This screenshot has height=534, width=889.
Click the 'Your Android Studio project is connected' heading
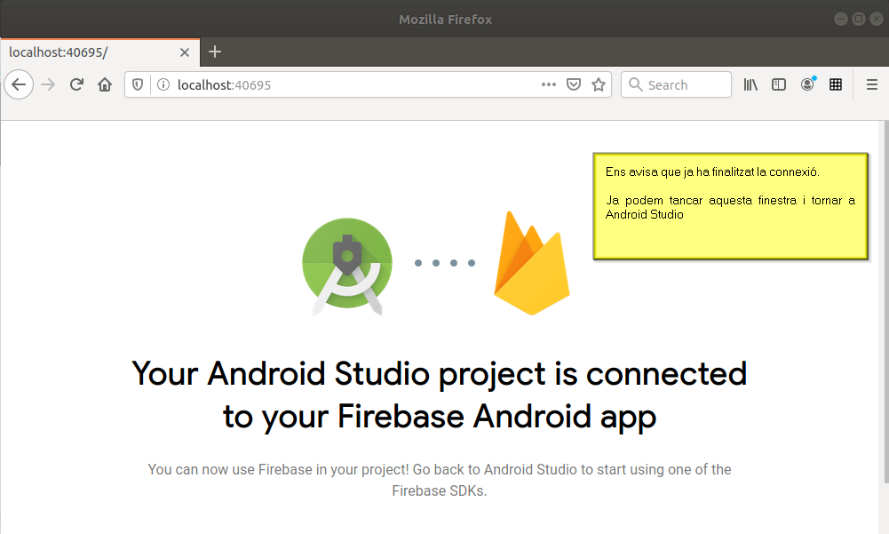(440, 395)
